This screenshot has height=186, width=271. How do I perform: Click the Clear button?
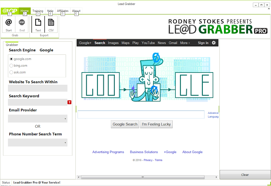tap(245, 175)
